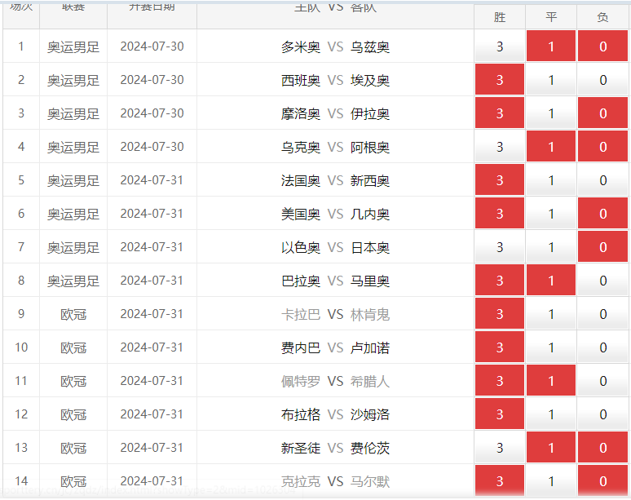
Task: Deselect draw option 1 for 多米奥 VS 乌兹奥
Action: tap(551, 46)
